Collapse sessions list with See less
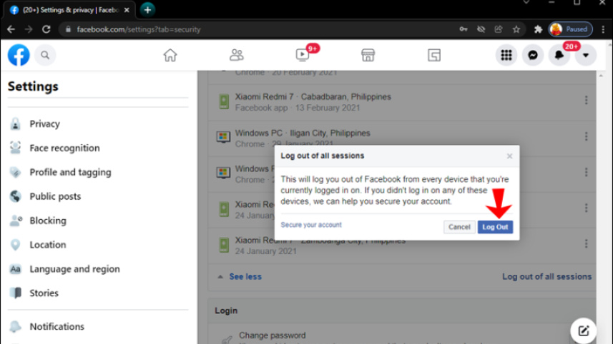Screen dimensions: 613x344 point(245,276)
